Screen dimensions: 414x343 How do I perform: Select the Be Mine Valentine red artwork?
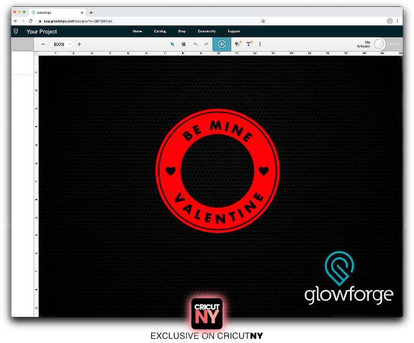tap(218, 171)
